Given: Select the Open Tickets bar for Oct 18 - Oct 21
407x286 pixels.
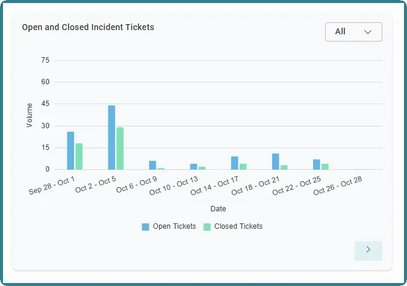Looking at the screenshot, I should (x=276, y=161).
